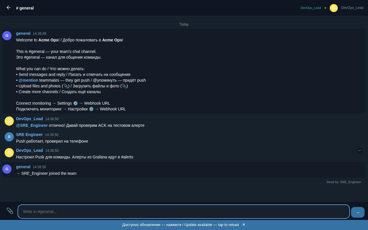Click 'SRE_Engineer joined the team' message text
368x230 pixels.
click(46, 173)
